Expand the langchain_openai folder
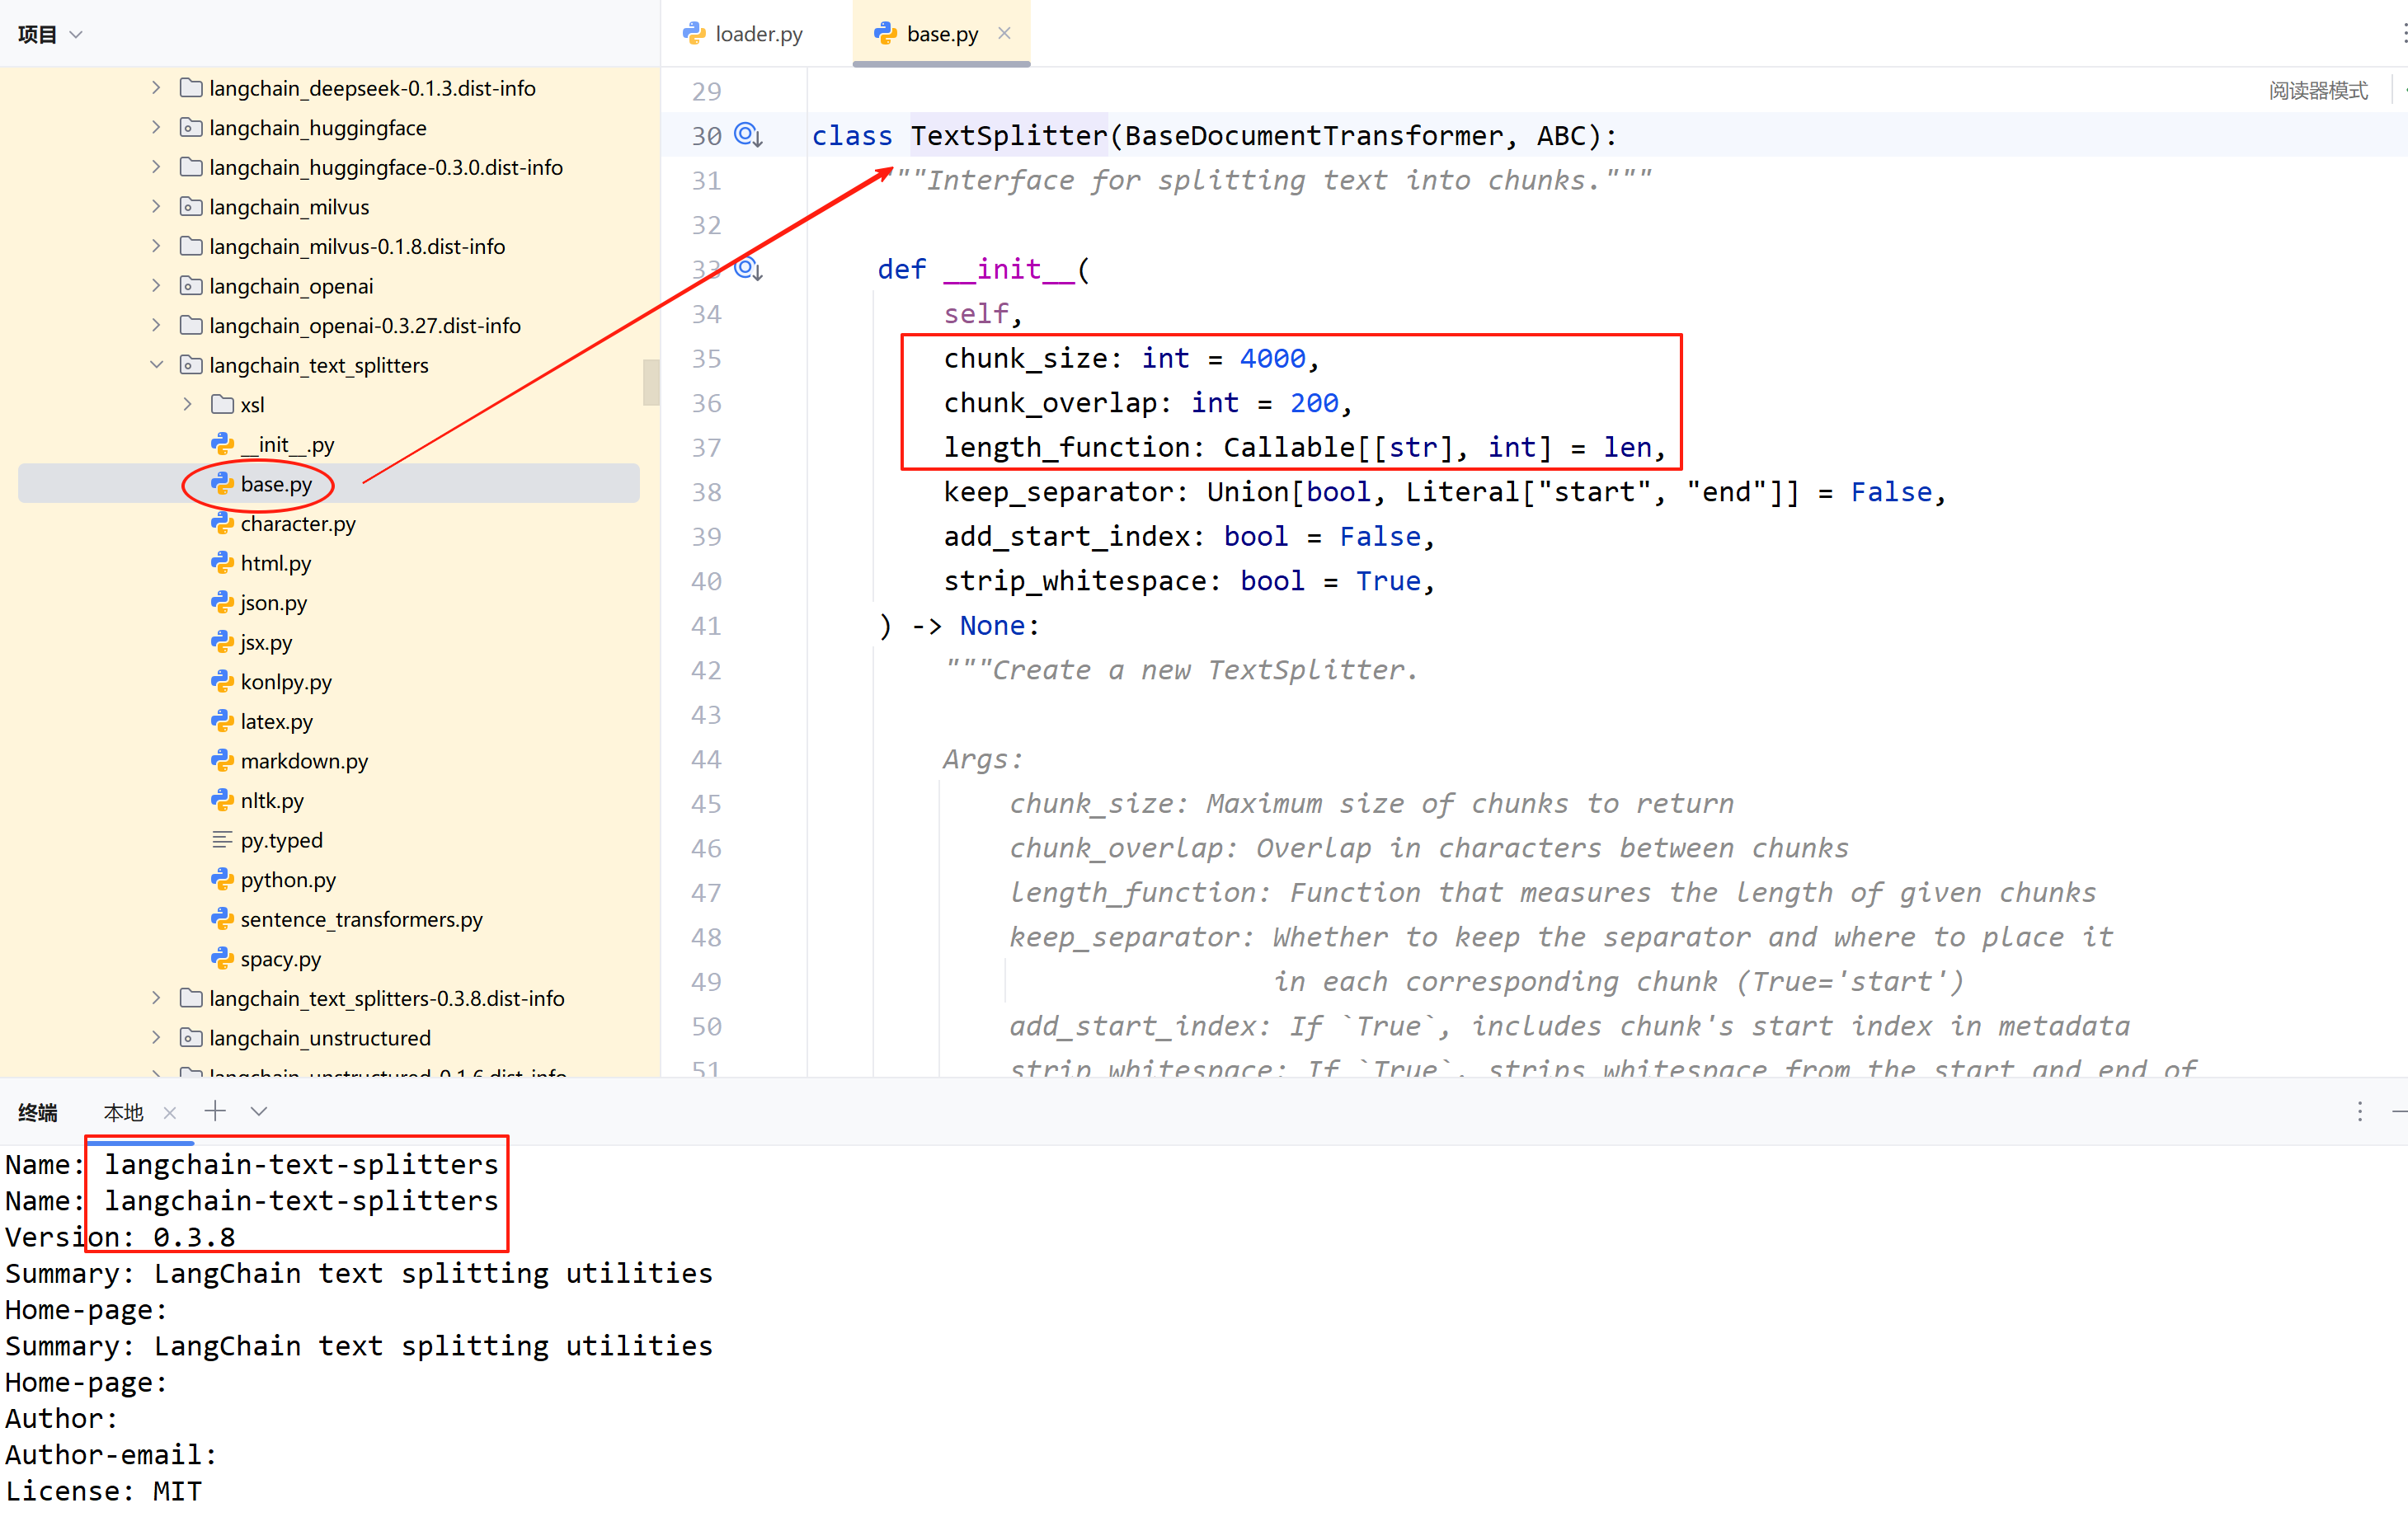This screenshot has width=2408, height=1517. click(x=156, y=285)
